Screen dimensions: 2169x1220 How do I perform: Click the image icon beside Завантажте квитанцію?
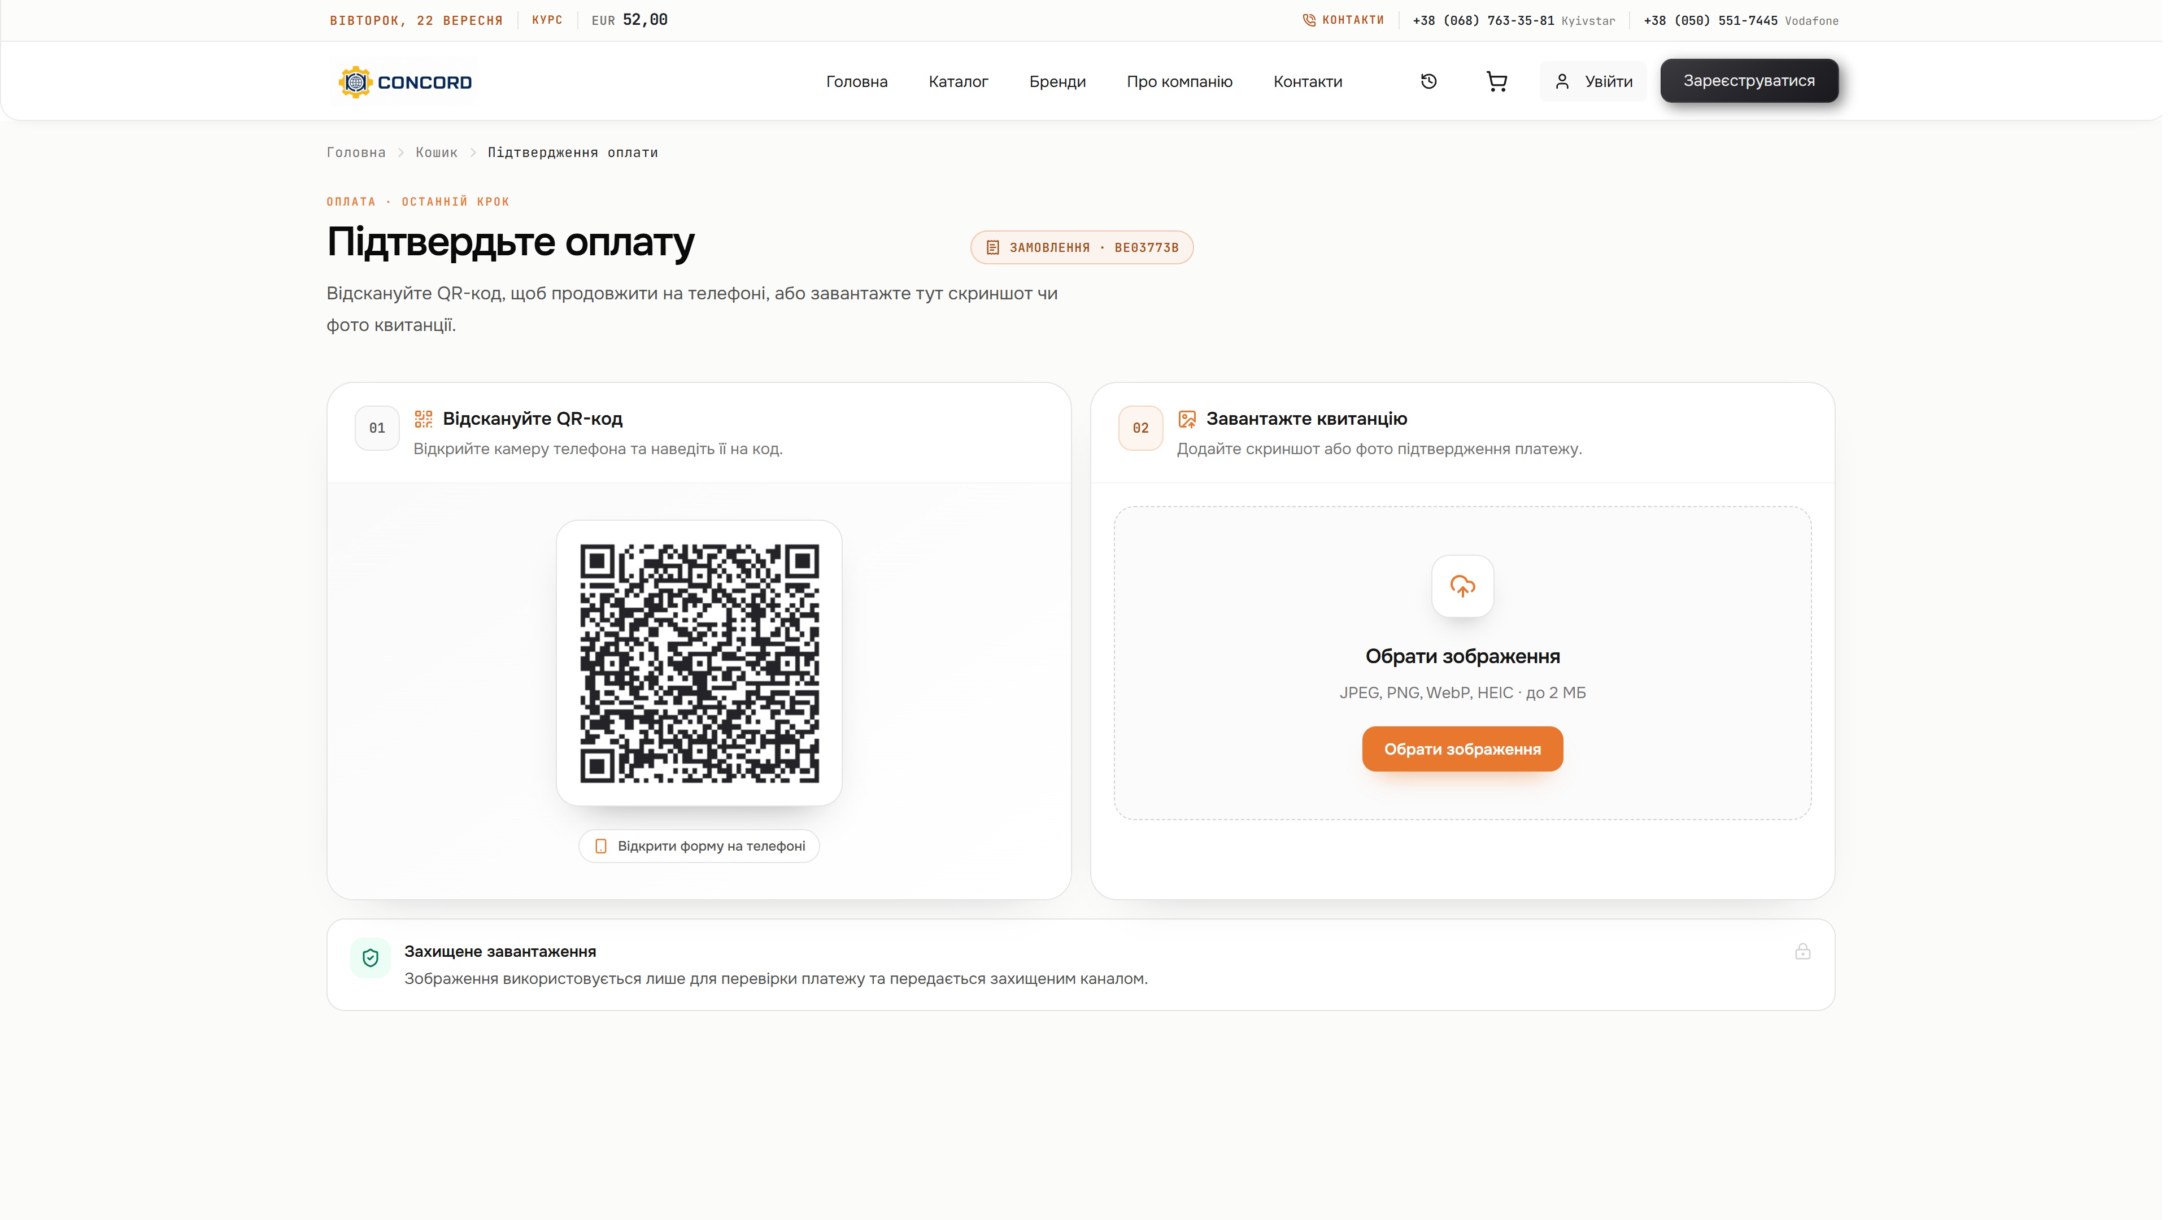coord(1187,419)
